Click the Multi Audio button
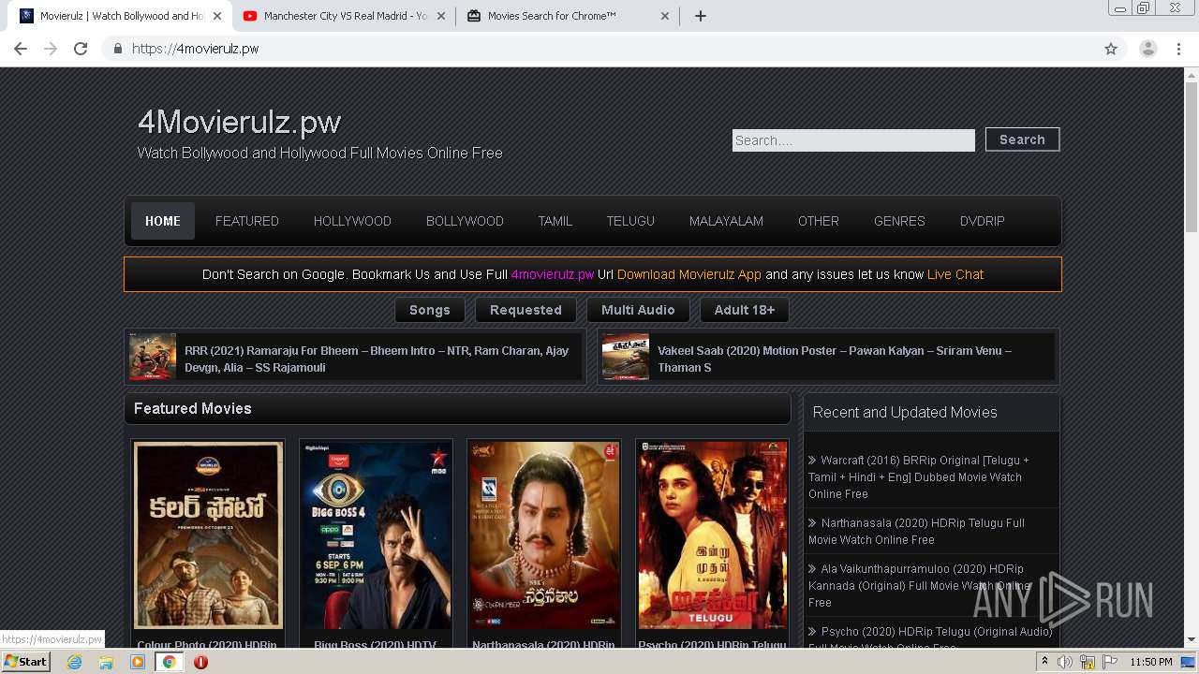1199x674 pixels. tap(638, 310)
